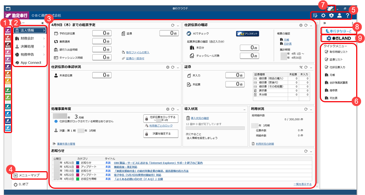Expand the 税務申告 menu chevron
The image size is (365, 195).
click(44, 55)
